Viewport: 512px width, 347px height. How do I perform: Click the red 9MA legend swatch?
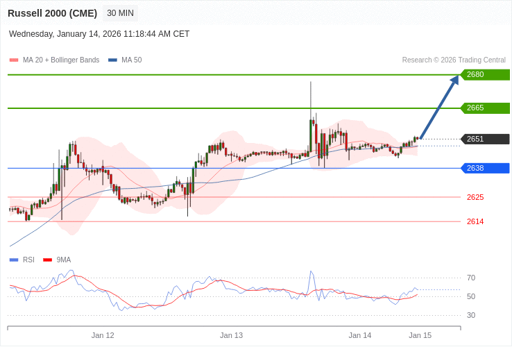[x=48, y=260]
